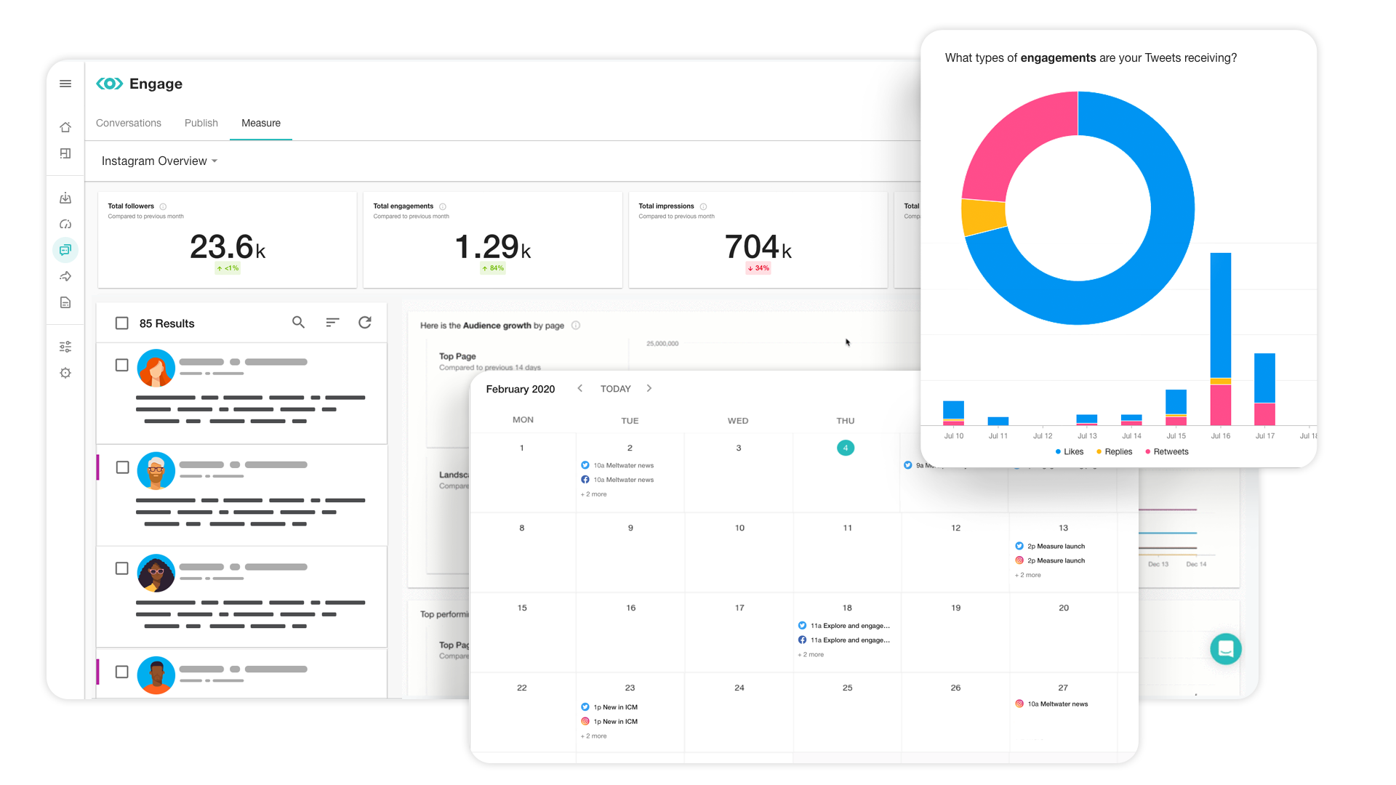Click the yellow Replies donut segment
The image size is (1396, 785).
pos(983,217)
